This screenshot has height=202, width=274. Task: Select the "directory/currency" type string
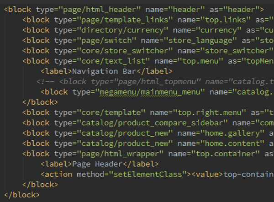point(123,30)
